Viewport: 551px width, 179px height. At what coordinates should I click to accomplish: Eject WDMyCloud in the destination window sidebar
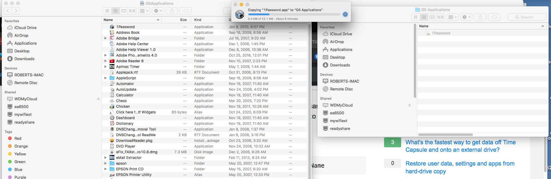tap(409, 105)
